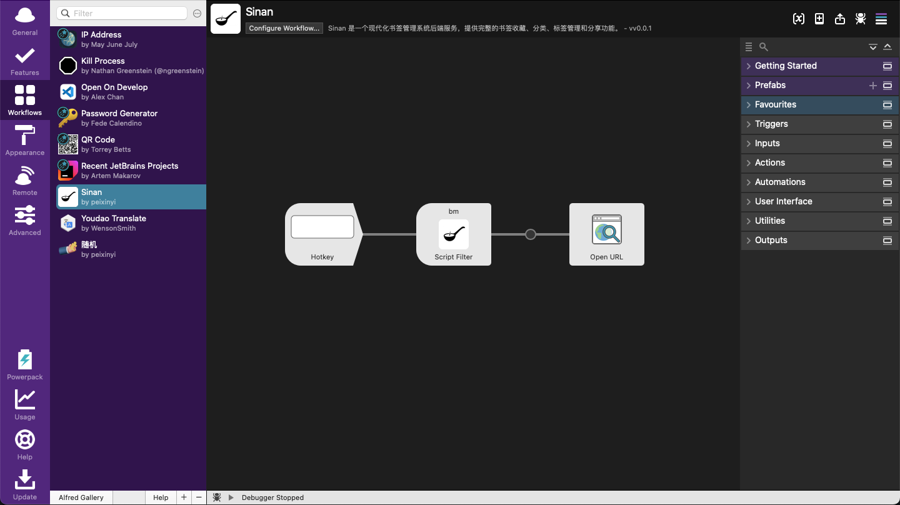The image size is (900, 505).
Task: Select the IP Address workflow
Action: pos(131,39)
